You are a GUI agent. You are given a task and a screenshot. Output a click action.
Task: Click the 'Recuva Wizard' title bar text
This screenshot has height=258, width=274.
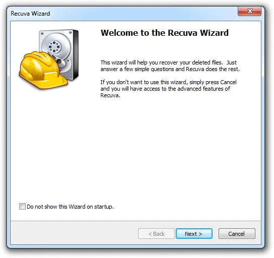(x=30, y=14)
